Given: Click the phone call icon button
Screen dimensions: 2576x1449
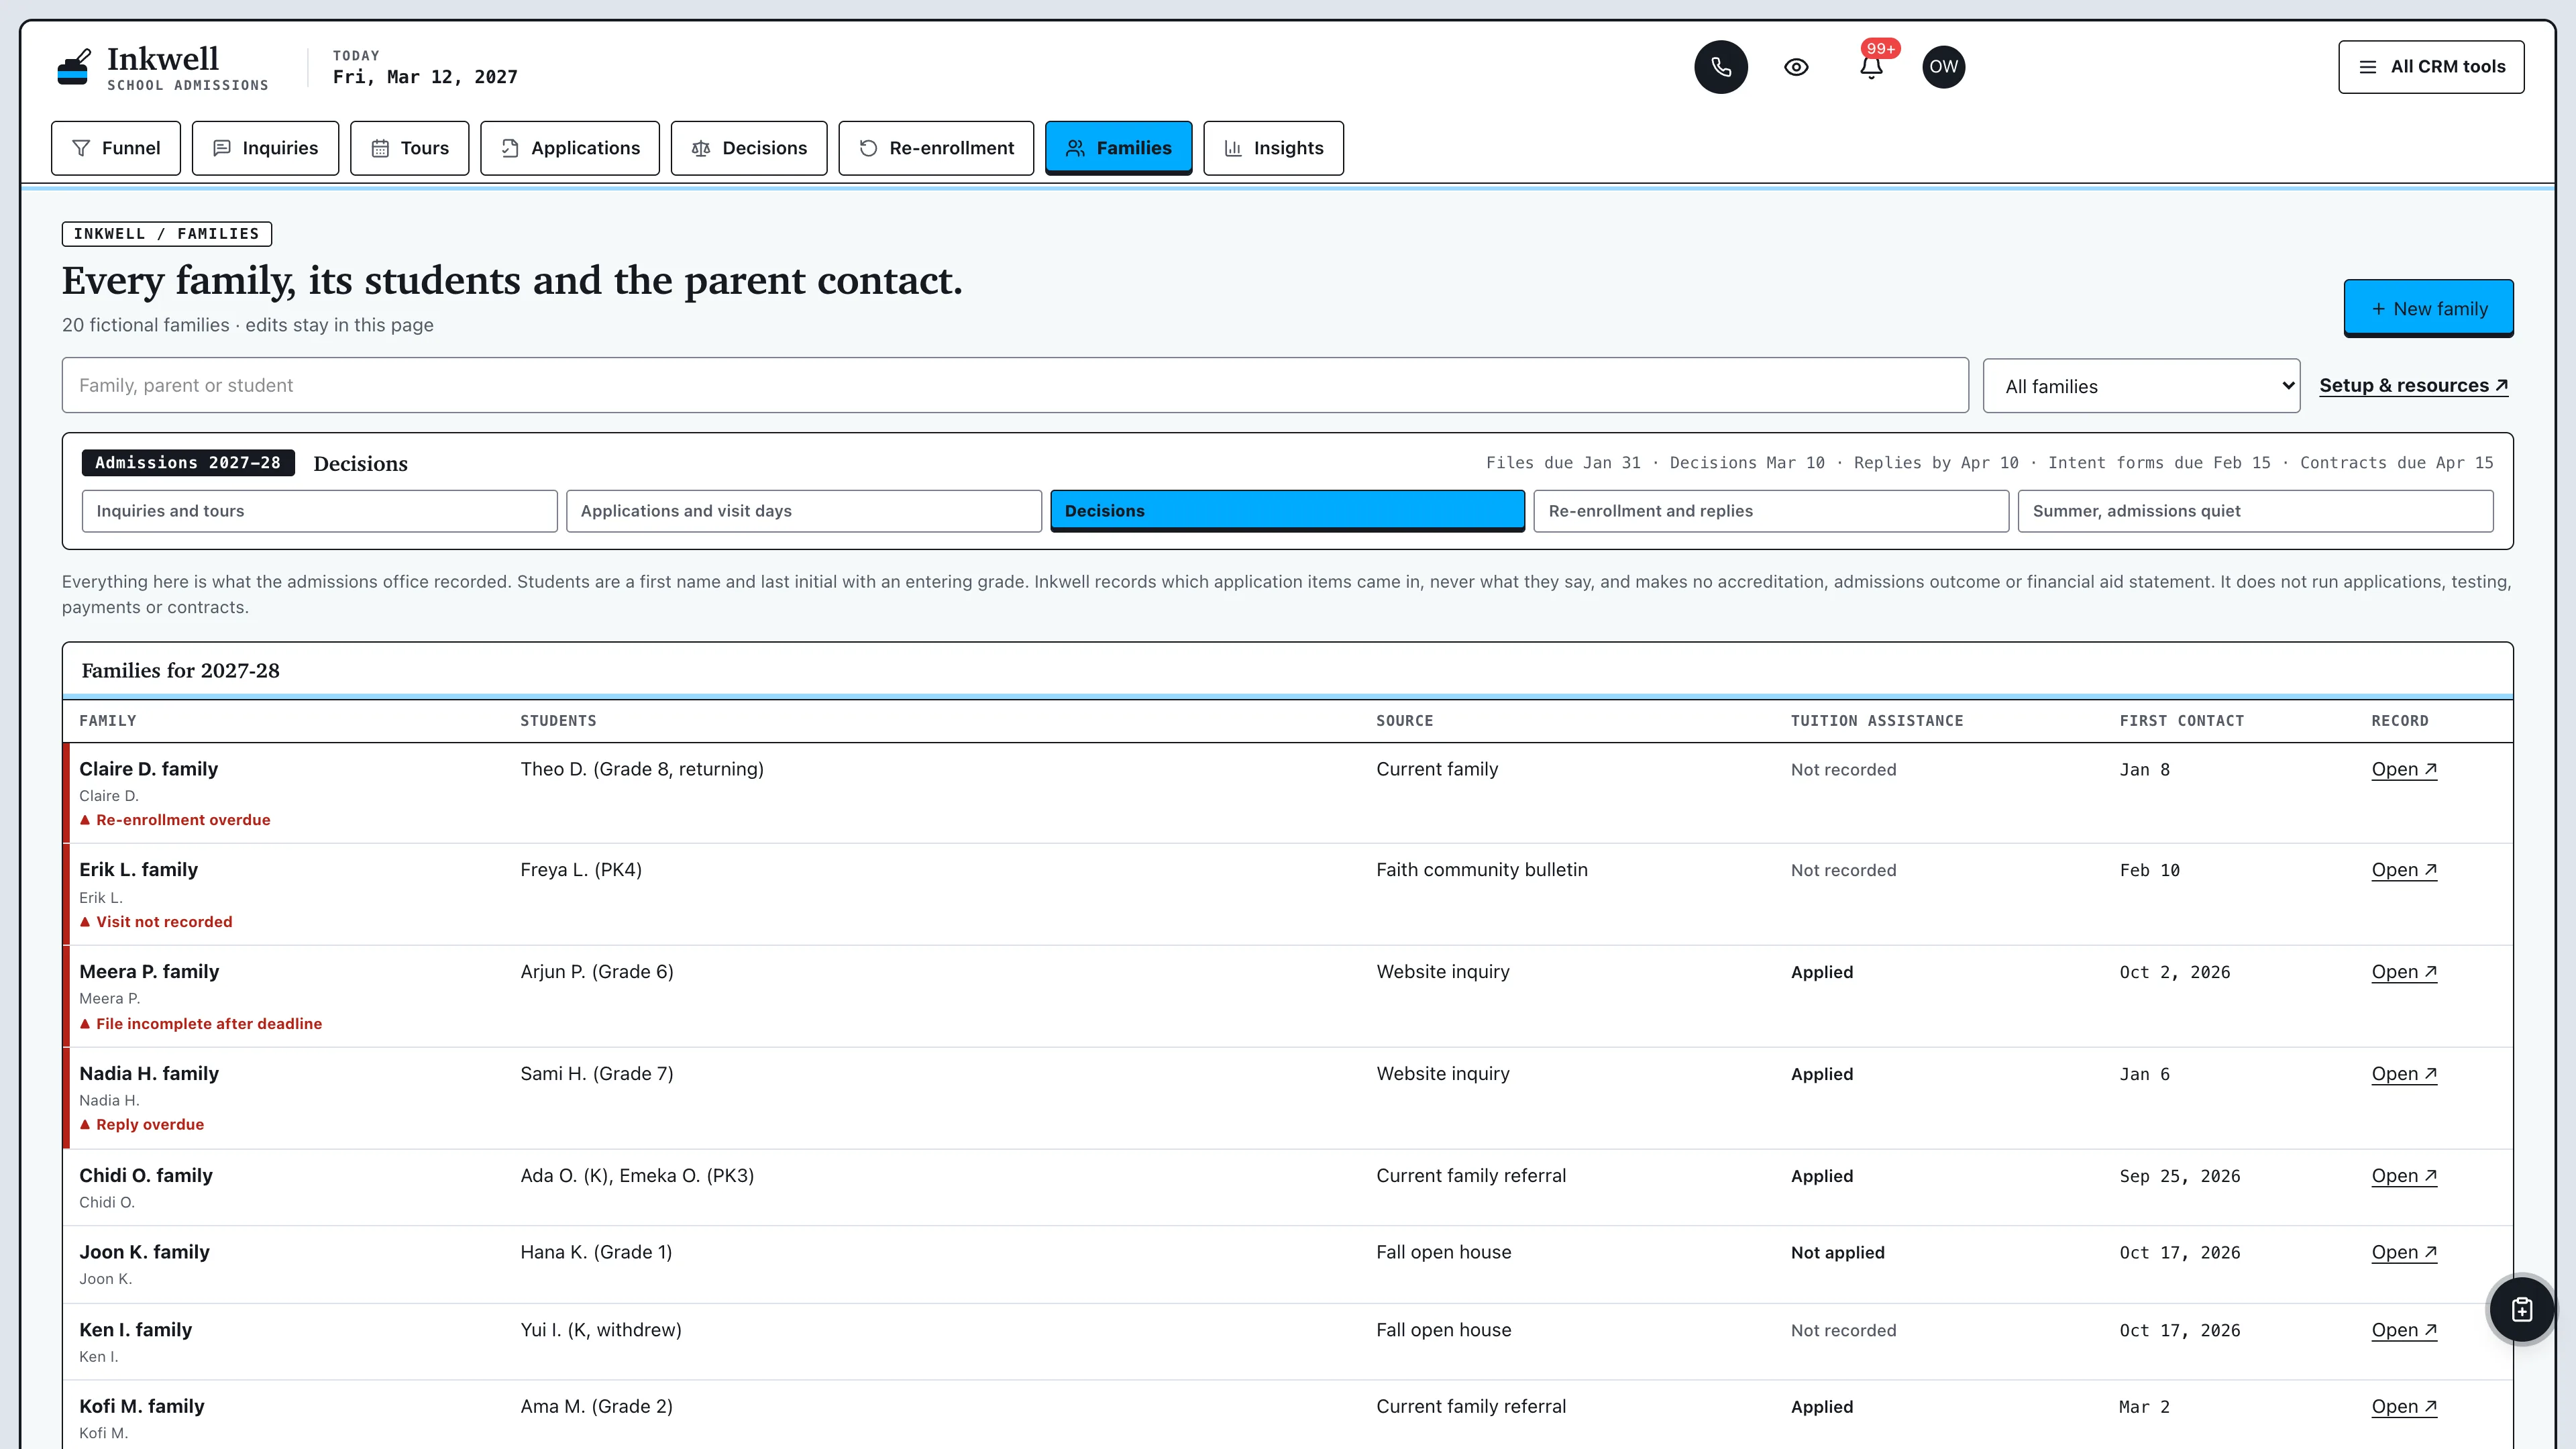Looking at the screenshot, I should [1721, 67].
